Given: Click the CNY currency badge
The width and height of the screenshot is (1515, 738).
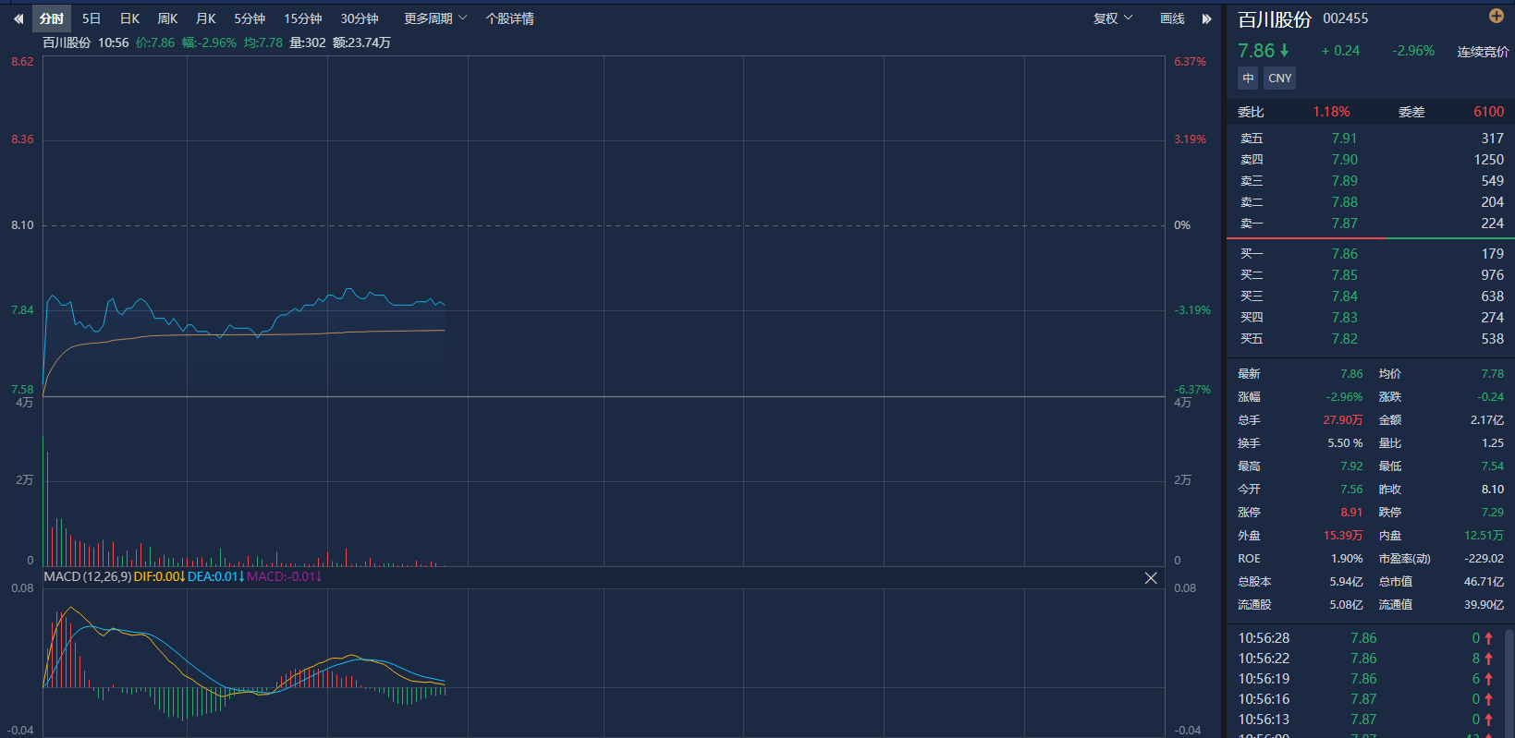Looking at the screenshot, I should pyautogui.click(x=1280, y=79).
